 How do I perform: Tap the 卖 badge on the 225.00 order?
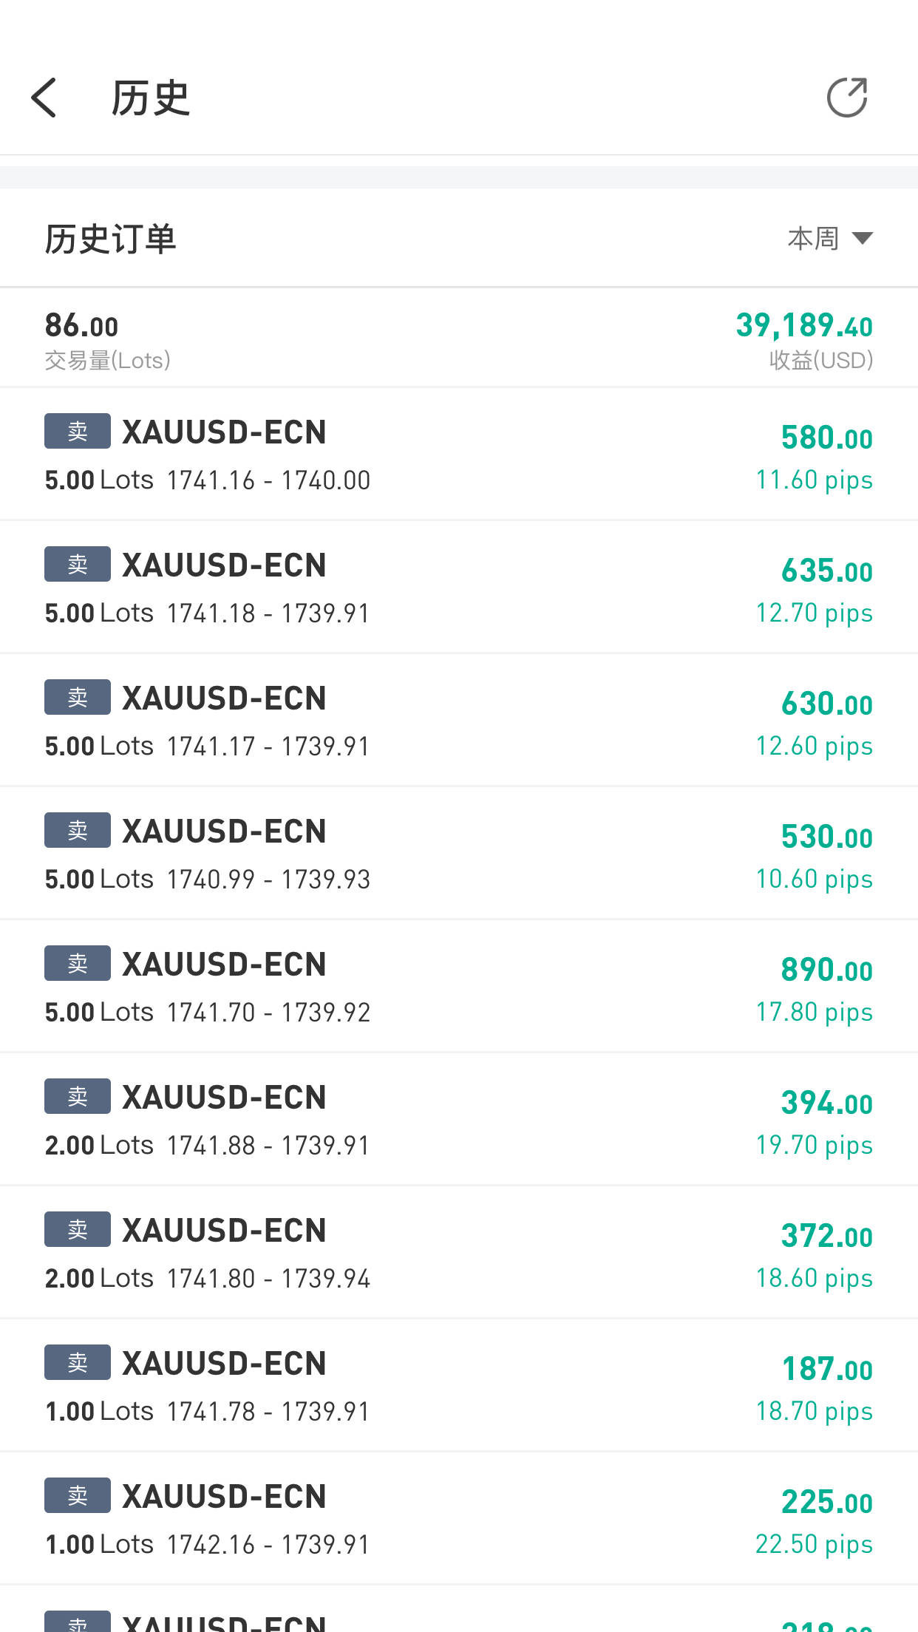tap(77, 1495)
